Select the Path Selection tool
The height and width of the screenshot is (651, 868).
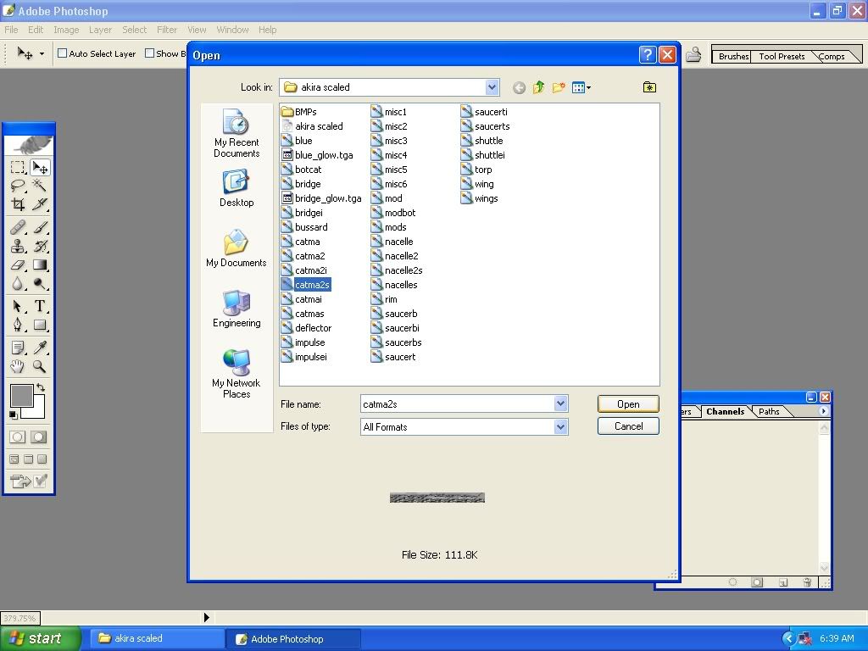18,306
